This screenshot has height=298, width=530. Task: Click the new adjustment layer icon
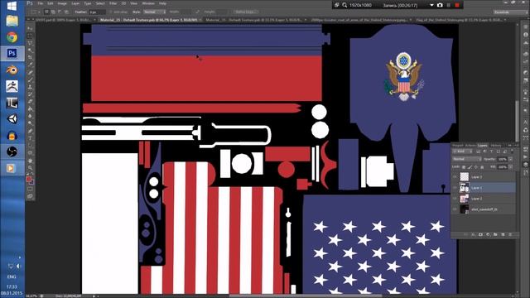(x=488, y=234)
